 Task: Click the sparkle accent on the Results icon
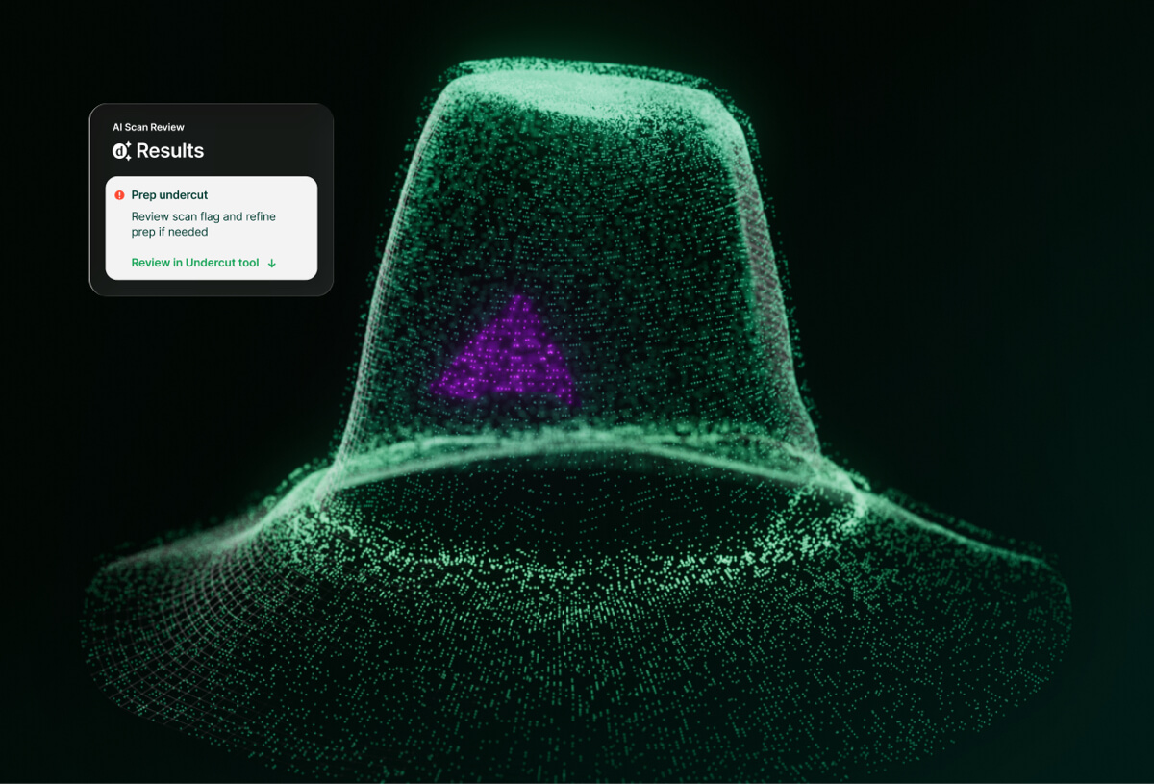click(x=130, y=146)
